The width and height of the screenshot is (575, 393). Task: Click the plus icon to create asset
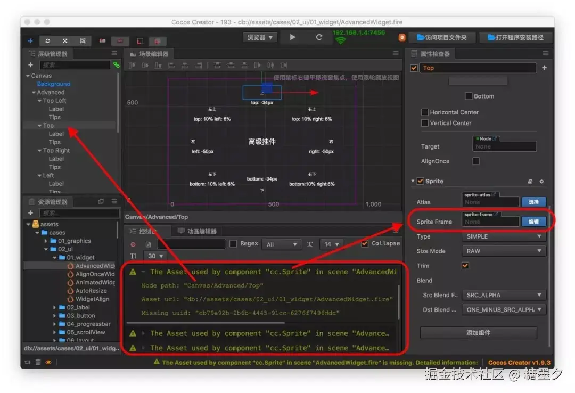pos(30,213)
